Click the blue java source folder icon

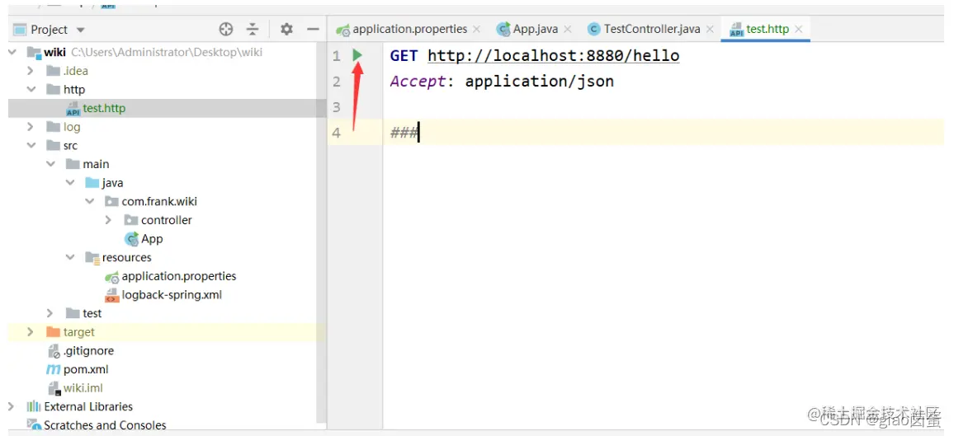[92, 183]
